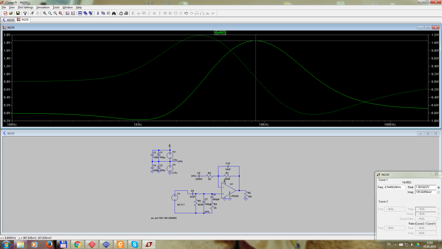Screen dimensions: 442x249
Task: Close the lt6230 cursor dialog
Action: [x=436, y=174]
